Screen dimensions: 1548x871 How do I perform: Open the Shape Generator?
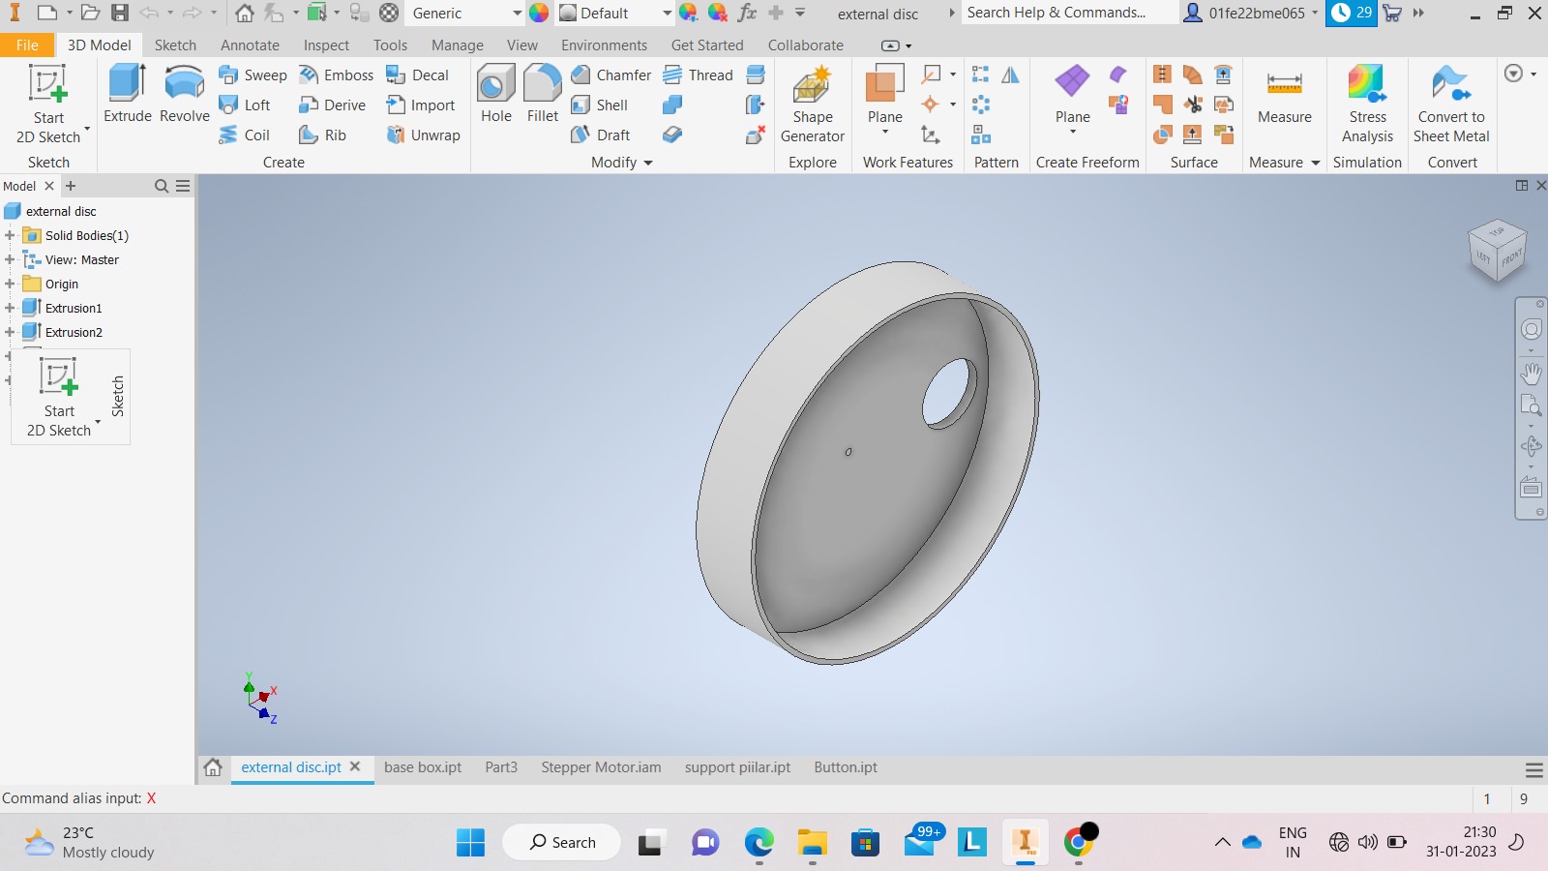tap(813, 105)
